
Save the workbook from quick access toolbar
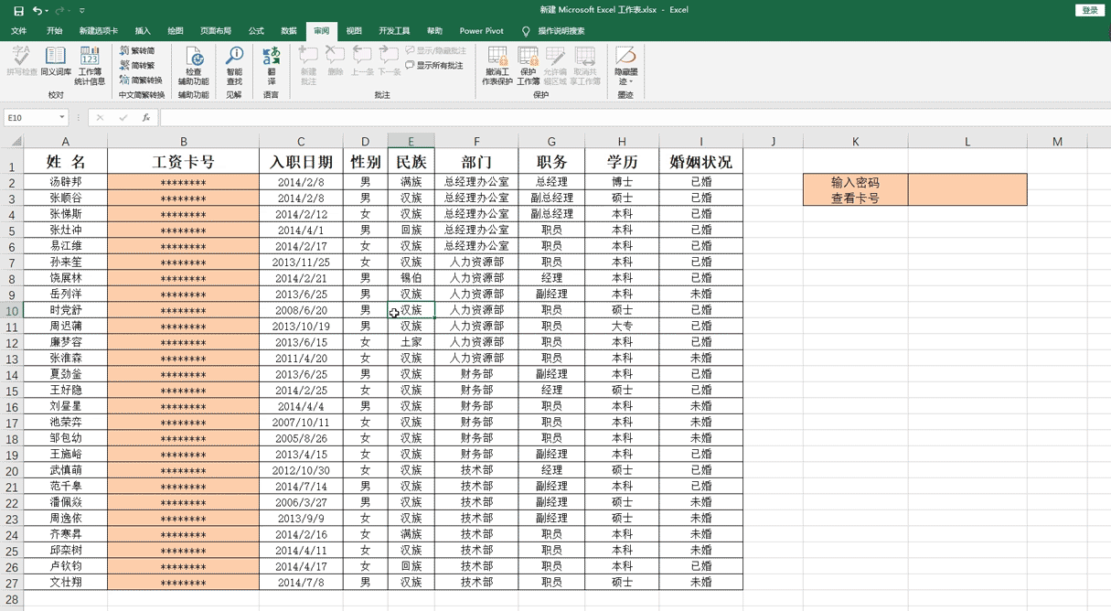coord(18,10)
